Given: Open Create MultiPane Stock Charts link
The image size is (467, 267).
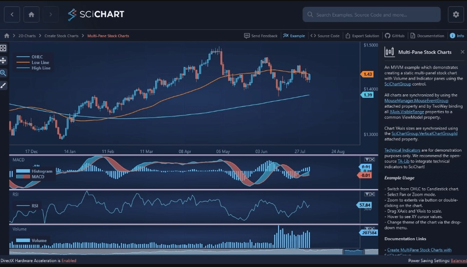Looking at the screenshot, I should (419, 250).
